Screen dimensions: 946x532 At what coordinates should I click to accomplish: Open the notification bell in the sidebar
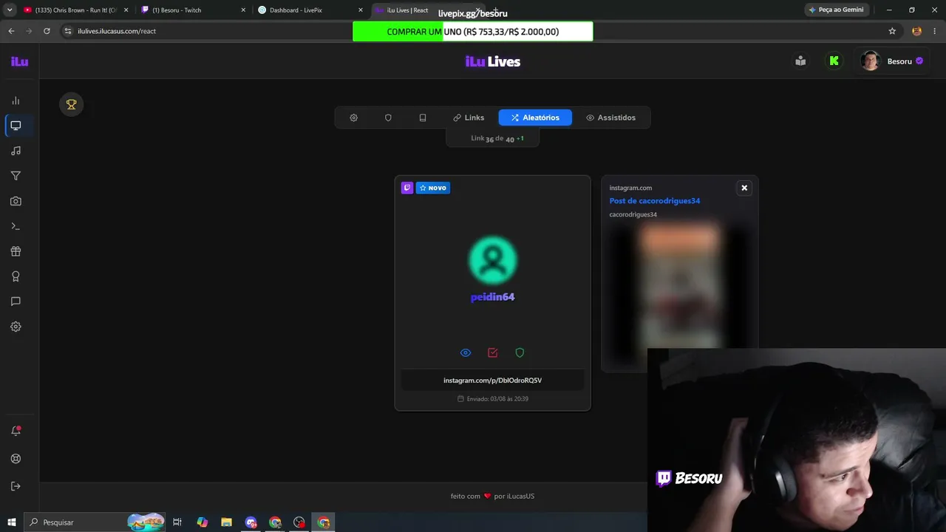(x=16, y=431)
